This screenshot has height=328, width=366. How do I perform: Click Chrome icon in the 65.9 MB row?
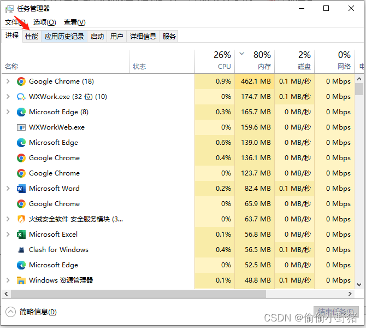pos(21,204)
